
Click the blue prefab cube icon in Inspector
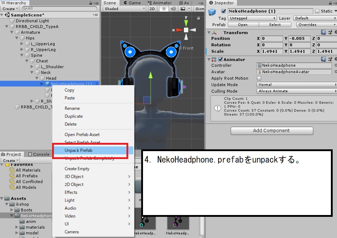point(212,12)
